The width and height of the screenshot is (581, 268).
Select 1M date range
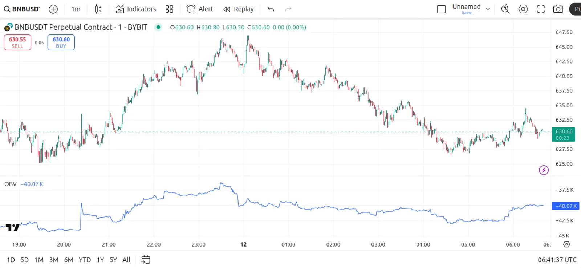pos(39,260)
